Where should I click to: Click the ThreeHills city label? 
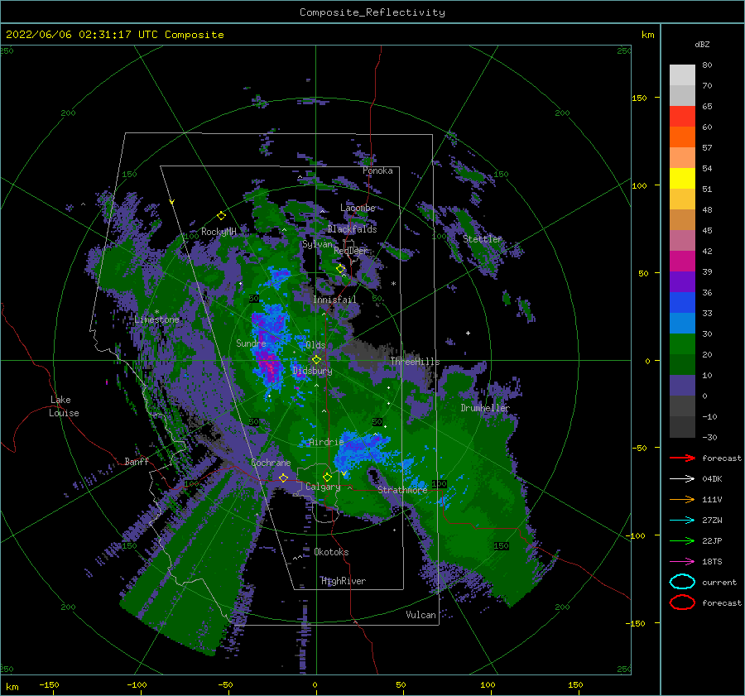click(416, 362)
